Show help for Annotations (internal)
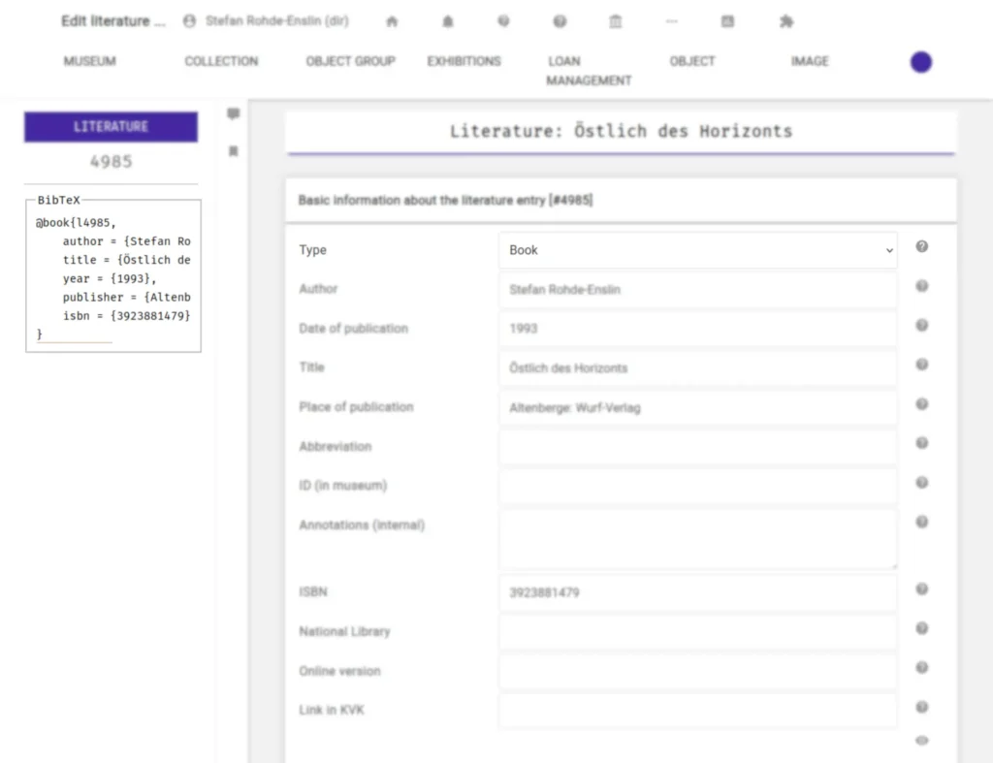993x763 pixels. click(x=922, y=522)
